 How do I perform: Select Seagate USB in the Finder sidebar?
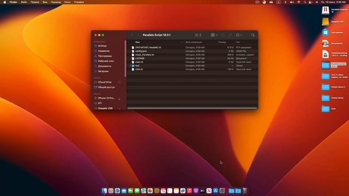tap(105, 108)
